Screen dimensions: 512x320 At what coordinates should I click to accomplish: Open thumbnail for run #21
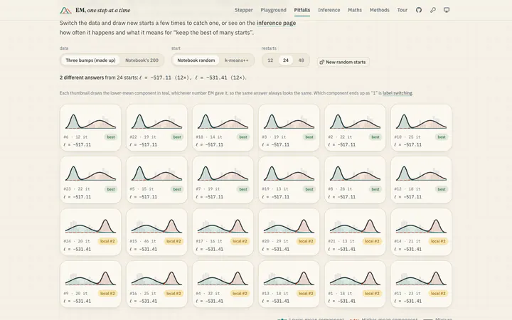coord(355,232)
